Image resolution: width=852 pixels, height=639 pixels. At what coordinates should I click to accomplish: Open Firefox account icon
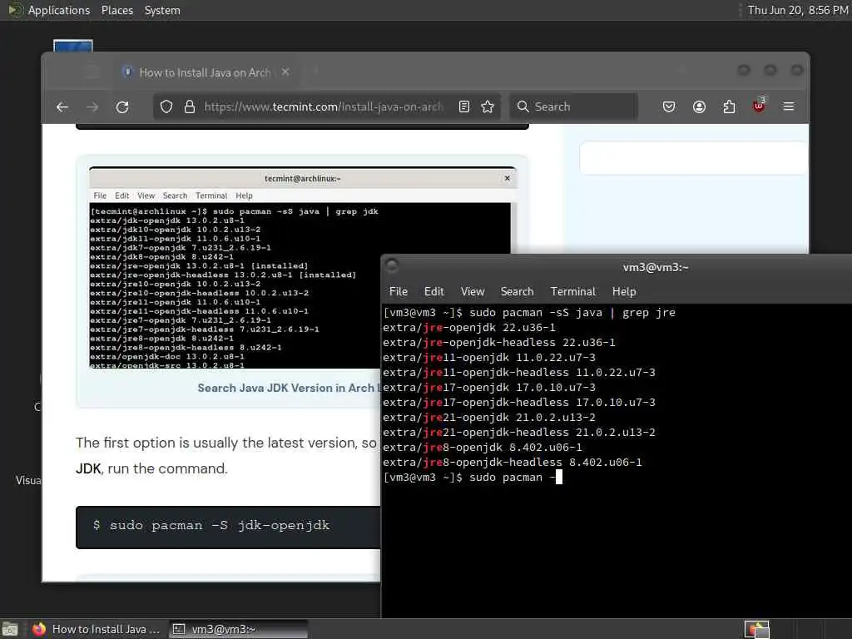pos(699,106)
